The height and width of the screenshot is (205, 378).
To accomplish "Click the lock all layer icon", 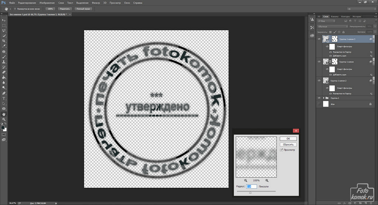I will coord(344,32).
